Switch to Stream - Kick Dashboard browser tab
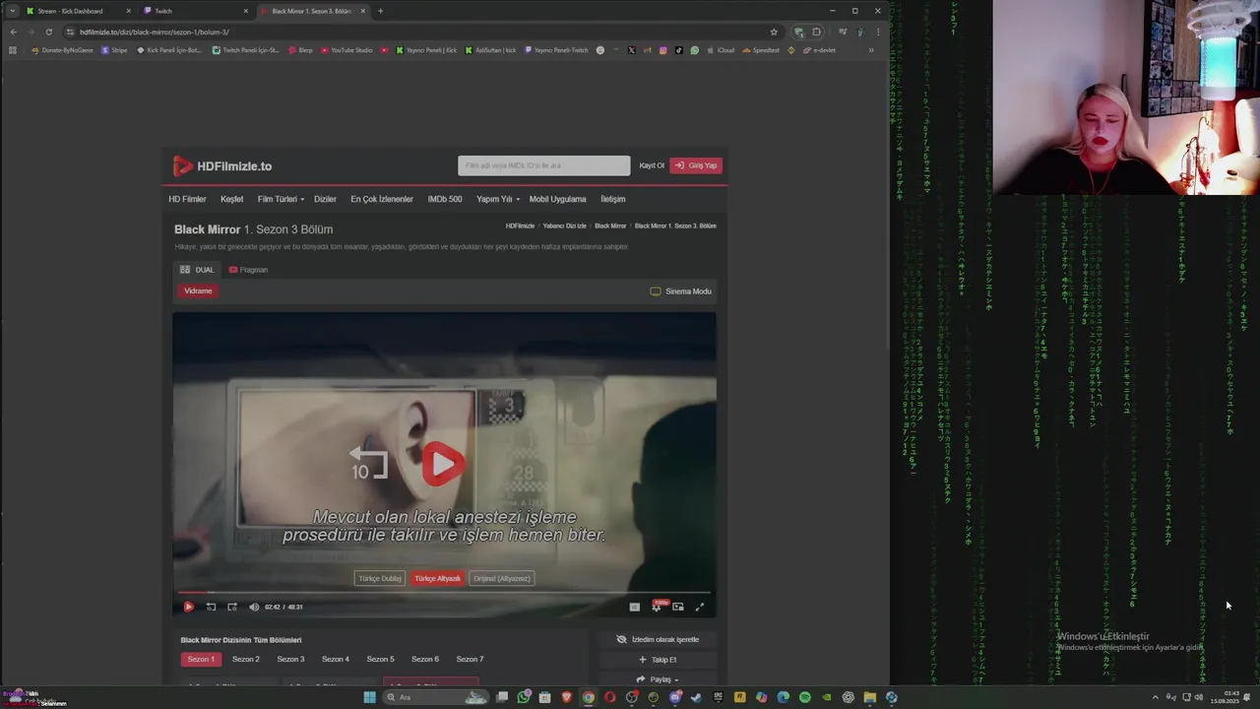This screenshot has height=709, width=1260. (x=79, y=11)
